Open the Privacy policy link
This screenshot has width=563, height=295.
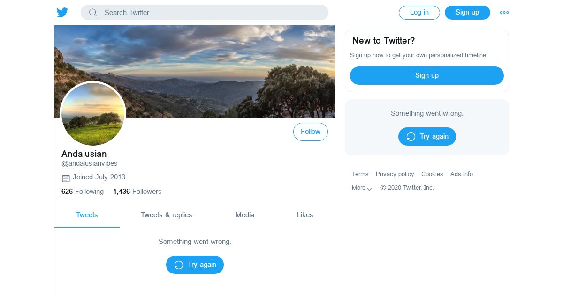point(395,174)
